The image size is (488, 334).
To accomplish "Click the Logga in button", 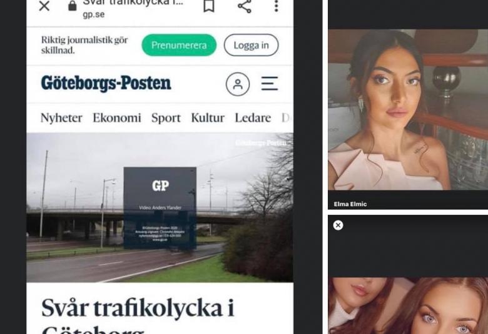I will click(251, 46).
